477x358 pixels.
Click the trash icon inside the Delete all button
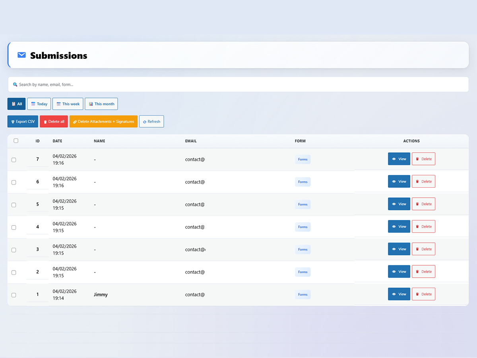(x=45, y=121)
